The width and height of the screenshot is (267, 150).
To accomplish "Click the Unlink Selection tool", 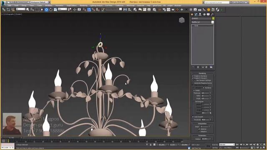I will click(8, 10).
